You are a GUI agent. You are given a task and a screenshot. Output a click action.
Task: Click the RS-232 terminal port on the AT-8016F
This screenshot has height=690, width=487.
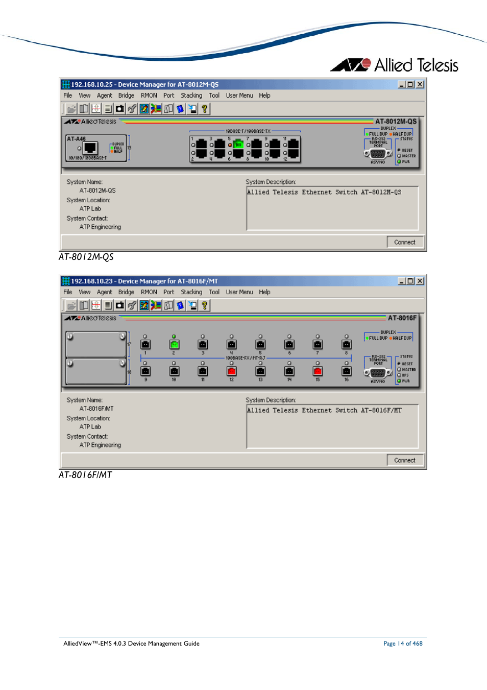(x=378, y=373)
